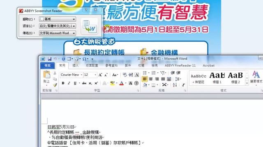Screen dimensions: 263x147
Task: Click the help question mark in ABBYY Screenshot Reader
Action: pos(86,10)
